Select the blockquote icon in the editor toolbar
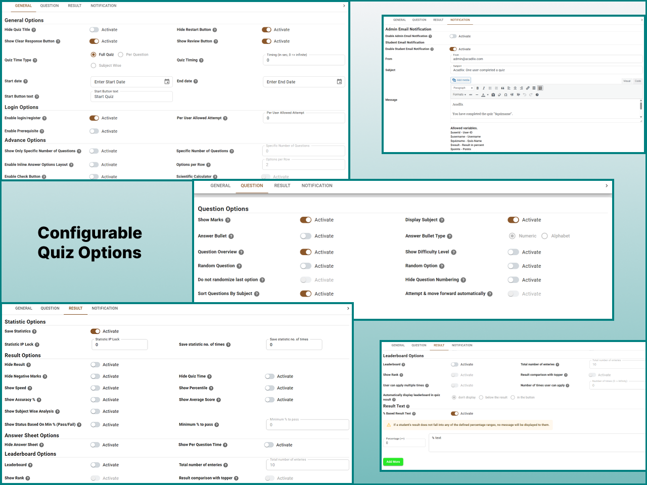647x485 pixels. (x=503, y=88)
